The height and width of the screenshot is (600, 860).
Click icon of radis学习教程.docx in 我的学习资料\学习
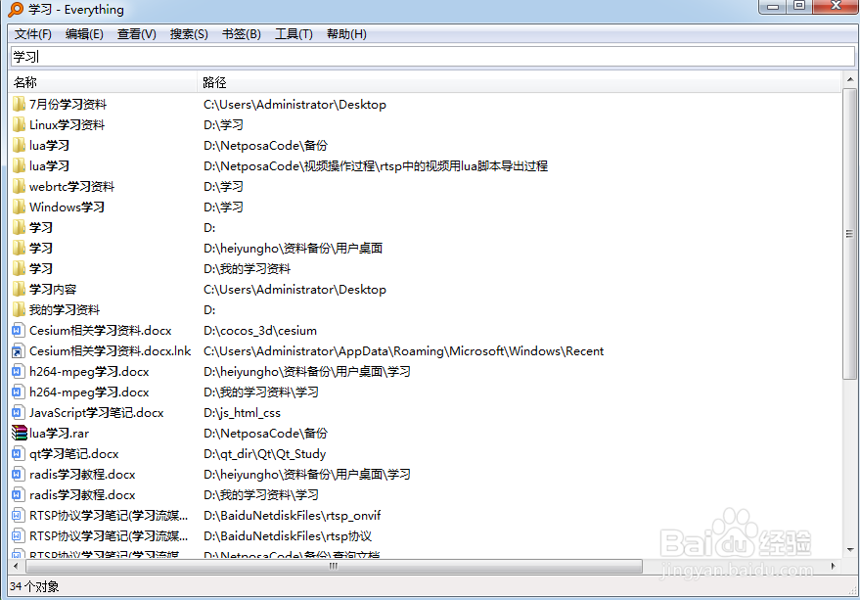(18, 494)
